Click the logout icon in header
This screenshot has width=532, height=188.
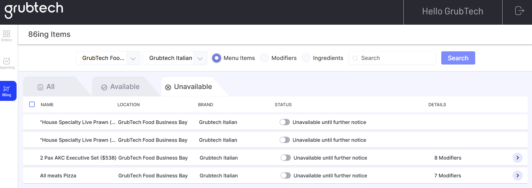point(519,11)
